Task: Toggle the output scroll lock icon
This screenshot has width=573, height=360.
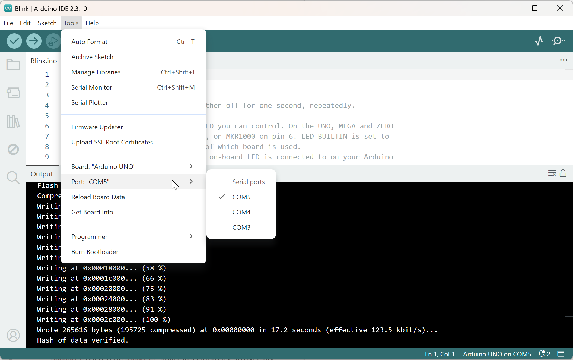Action: click(x=563, y=173)
